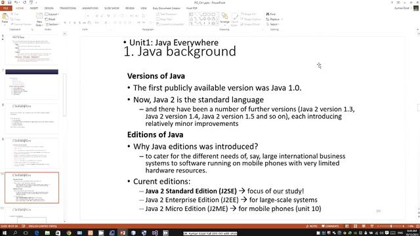The width and height of the screenshot is (420, 236).
Task: Click the zoom slider in status bar
Action: tap(391, 226)
